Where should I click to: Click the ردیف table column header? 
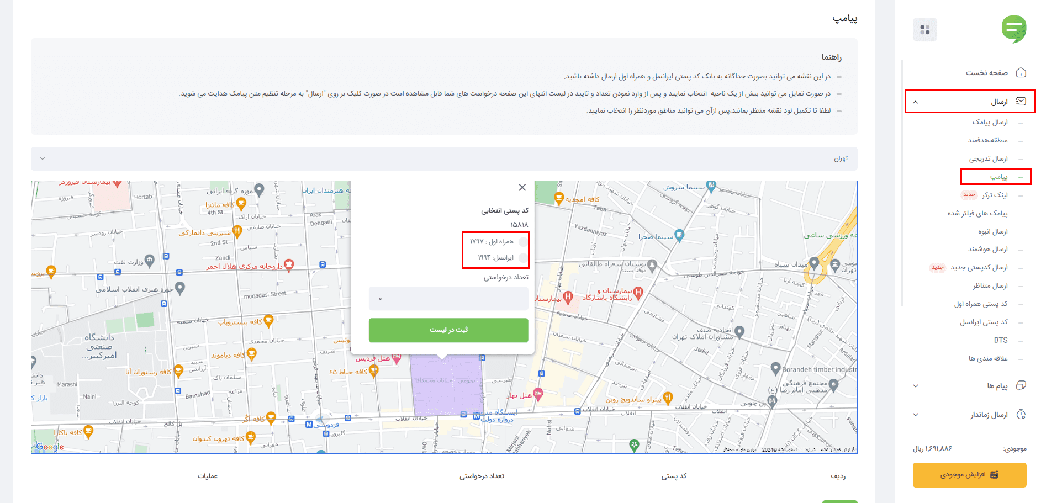pos(838,476)
